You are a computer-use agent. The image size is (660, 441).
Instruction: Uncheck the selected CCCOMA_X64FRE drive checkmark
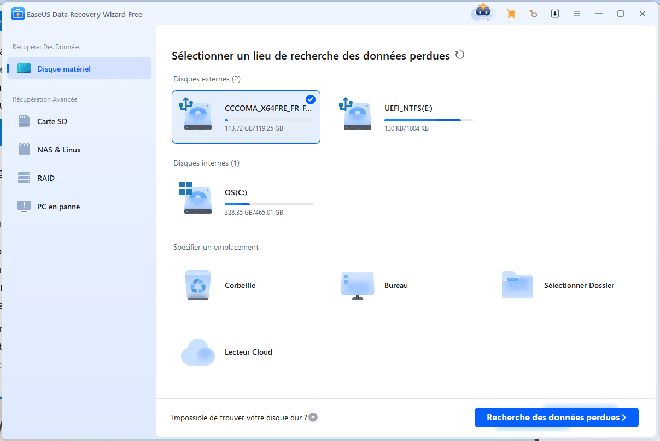click(311, 99)
